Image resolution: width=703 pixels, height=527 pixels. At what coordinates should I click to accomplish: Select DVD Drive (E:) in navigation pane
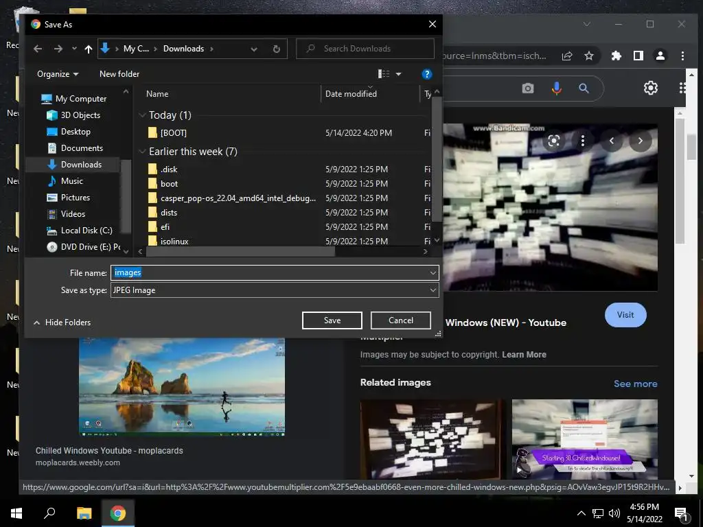coord(83,247)
